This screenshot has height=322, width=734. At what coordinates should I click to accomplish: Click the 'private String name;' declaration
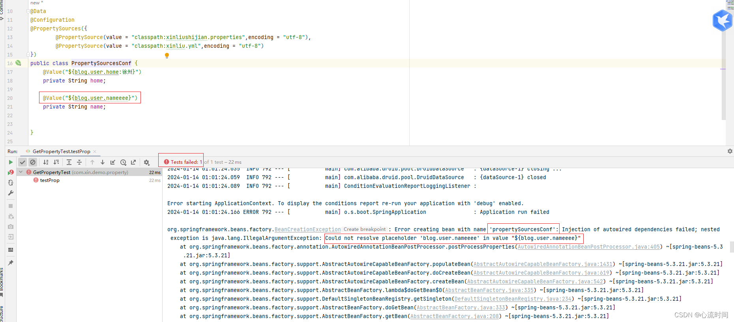[75, 107]
